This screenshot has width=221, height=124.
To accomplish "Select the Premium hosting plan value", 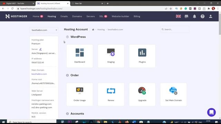I will (x=36, y=44).
